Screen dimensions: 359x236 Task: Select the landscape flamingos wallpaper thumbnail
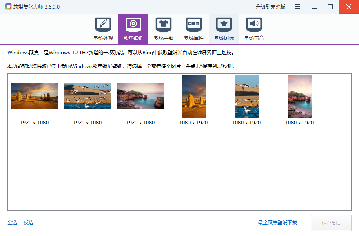pyautogui.click(x=87, y=96)
